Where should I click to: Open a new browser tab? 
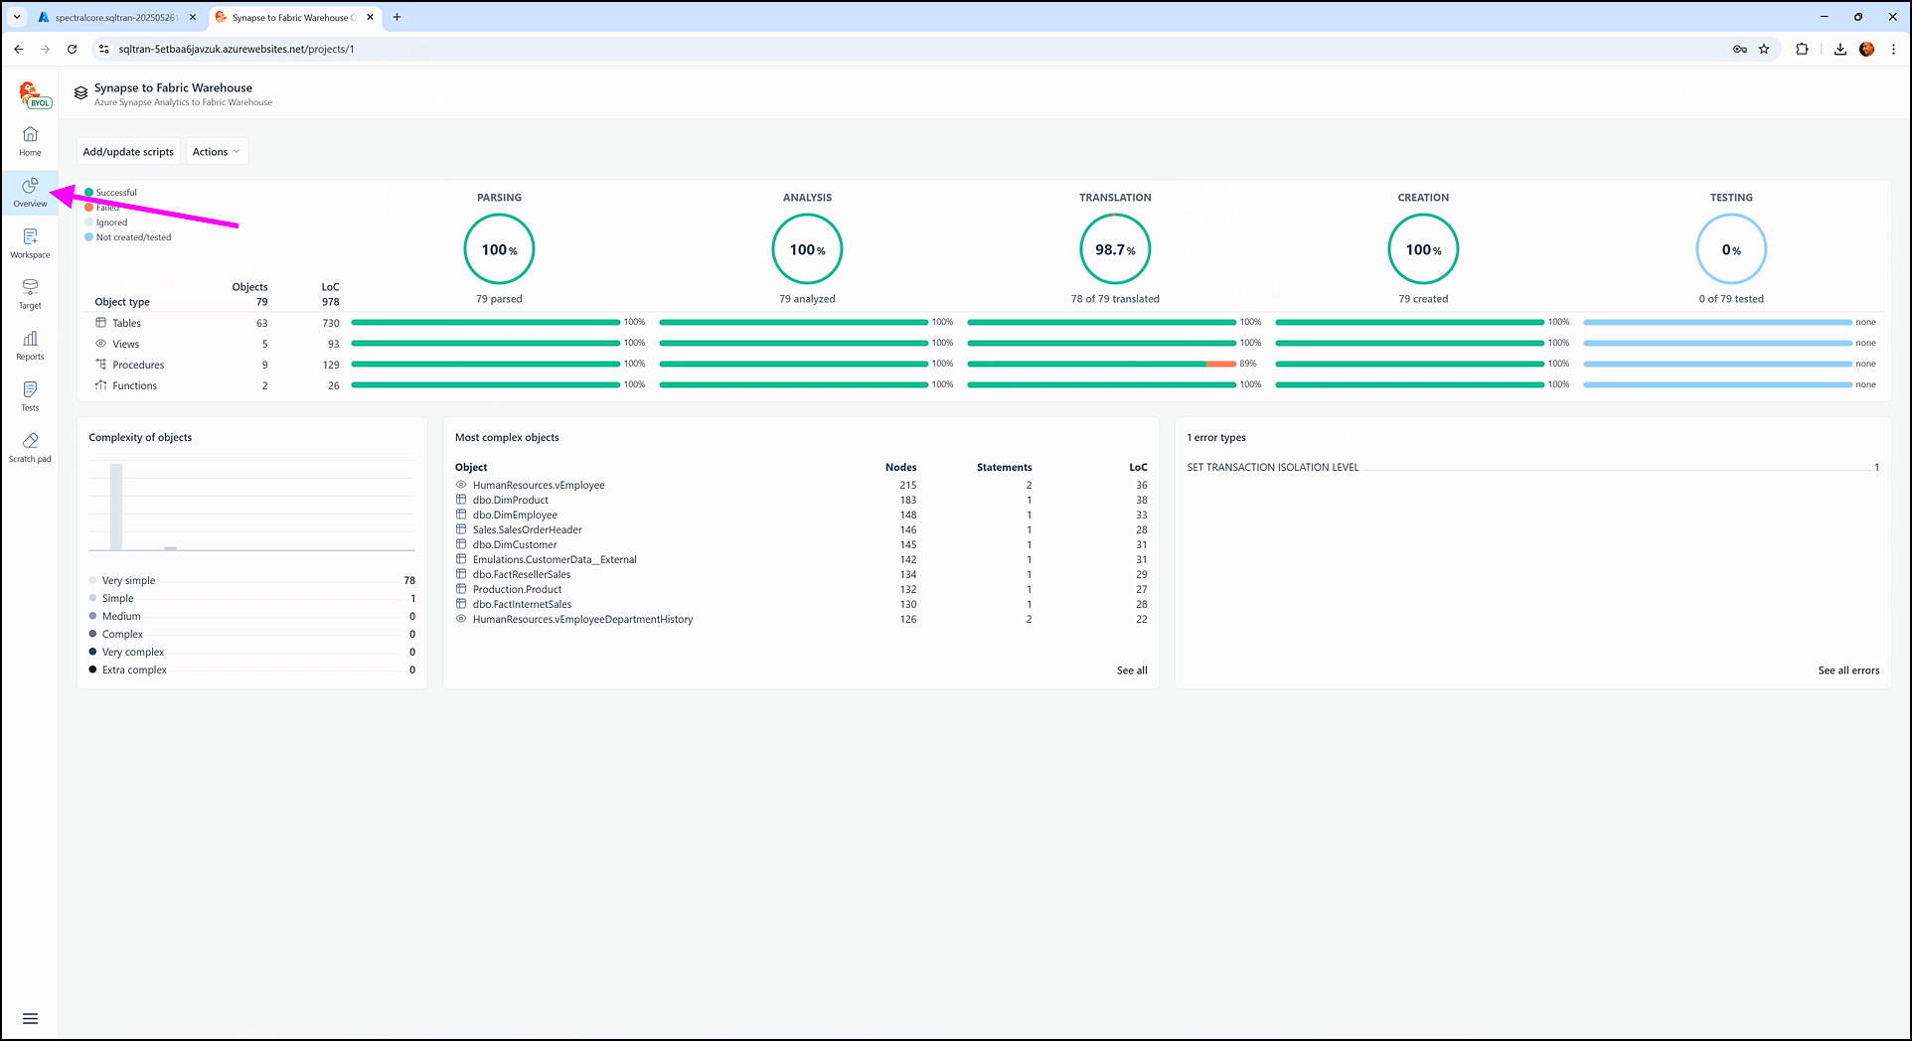(397, 17)
